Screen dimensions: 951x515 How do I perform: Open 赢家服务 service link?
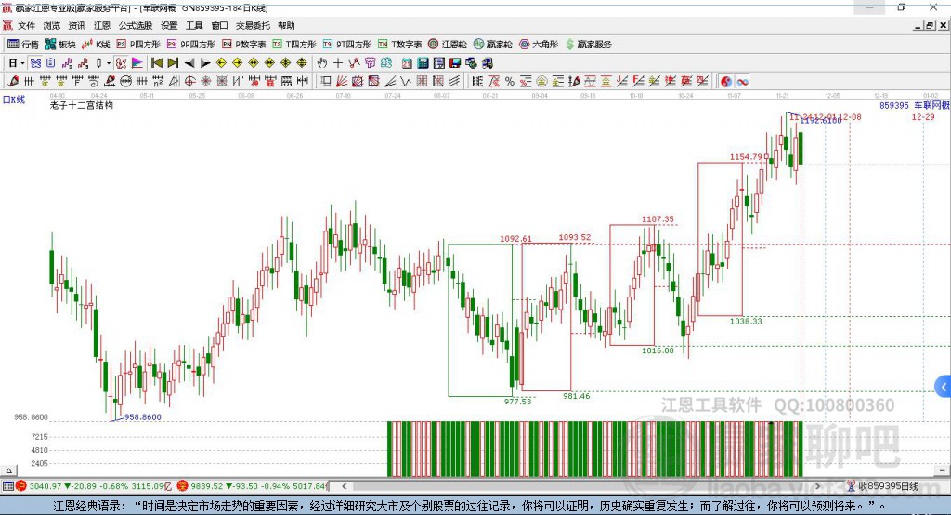tap(588, 45)
